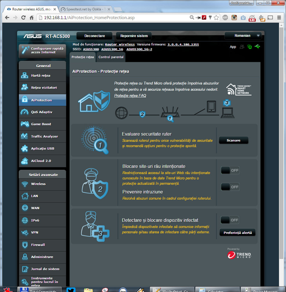Open Calculator from the taskbar
286x292 pixels.
(217, 290)
